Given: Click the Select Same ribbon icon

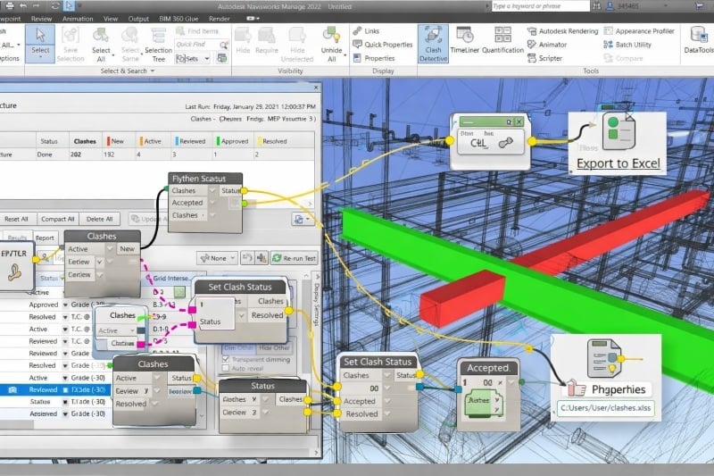Looking at the screenshot, I should 130,44.
